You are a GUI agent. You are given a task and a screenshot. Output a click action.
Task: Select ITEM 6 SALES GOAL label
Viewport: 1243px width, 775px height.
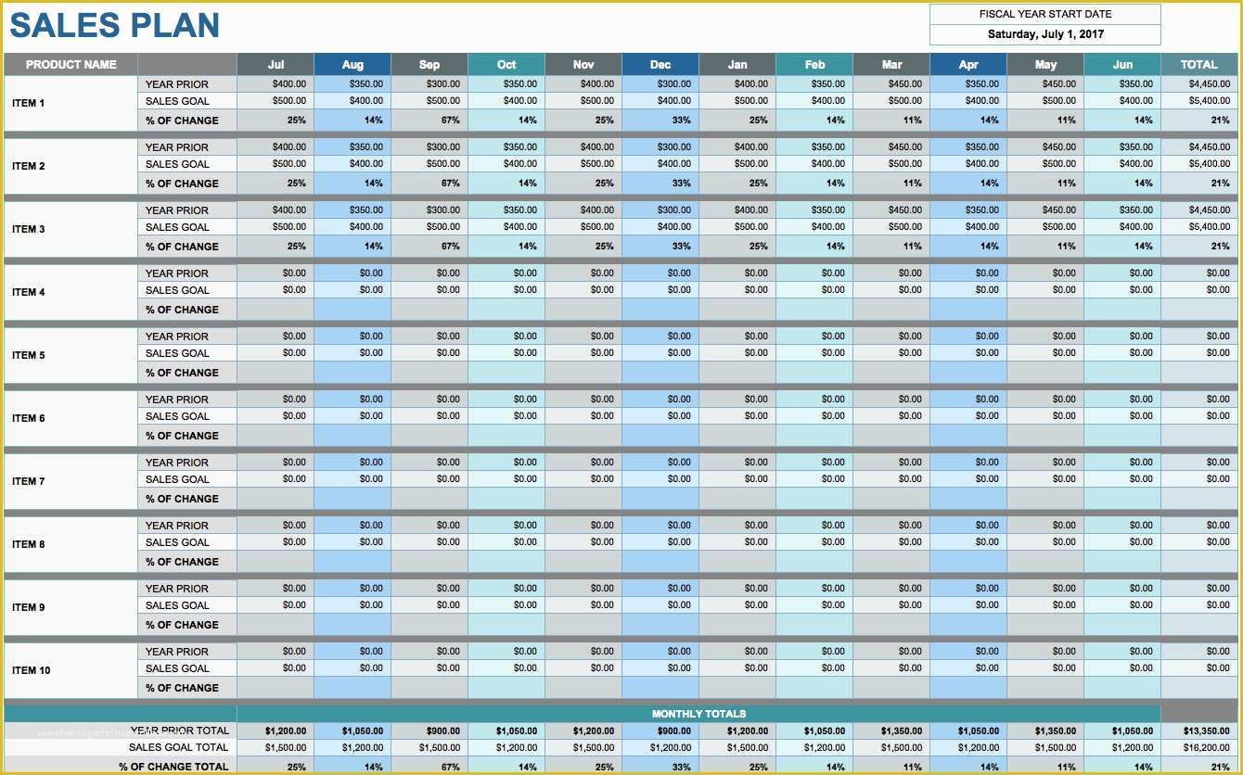187,416
